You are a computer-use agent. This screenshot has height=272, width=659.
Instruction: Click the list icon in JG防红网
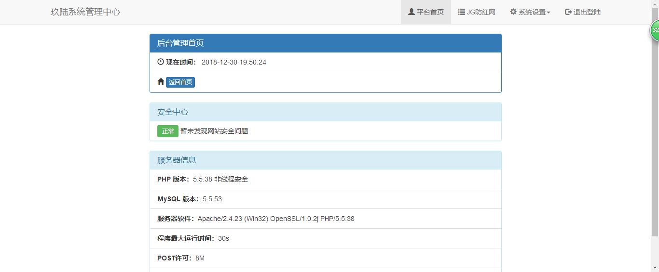(462, 12)
